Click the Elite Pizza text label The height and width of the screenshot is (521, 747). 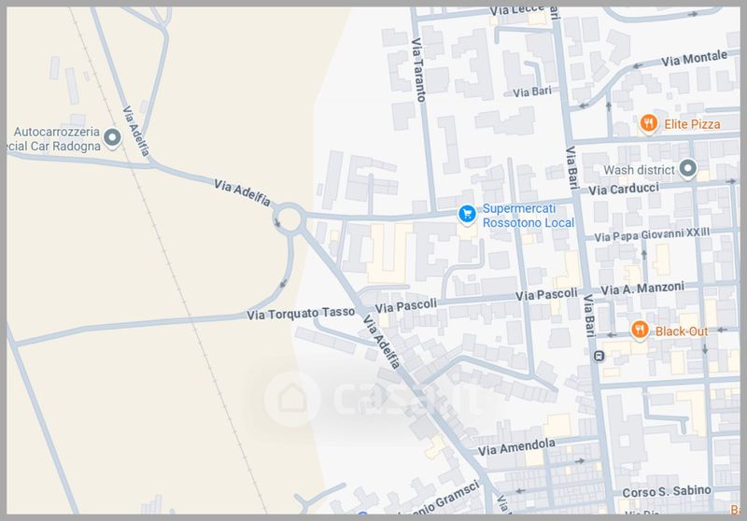(x=692, y=124)
